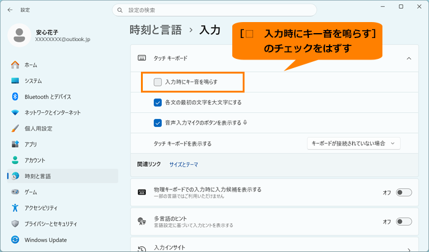Click the ホーム house icon
The height and width of the screenshot is (252, 429).
tap(15, 65)
